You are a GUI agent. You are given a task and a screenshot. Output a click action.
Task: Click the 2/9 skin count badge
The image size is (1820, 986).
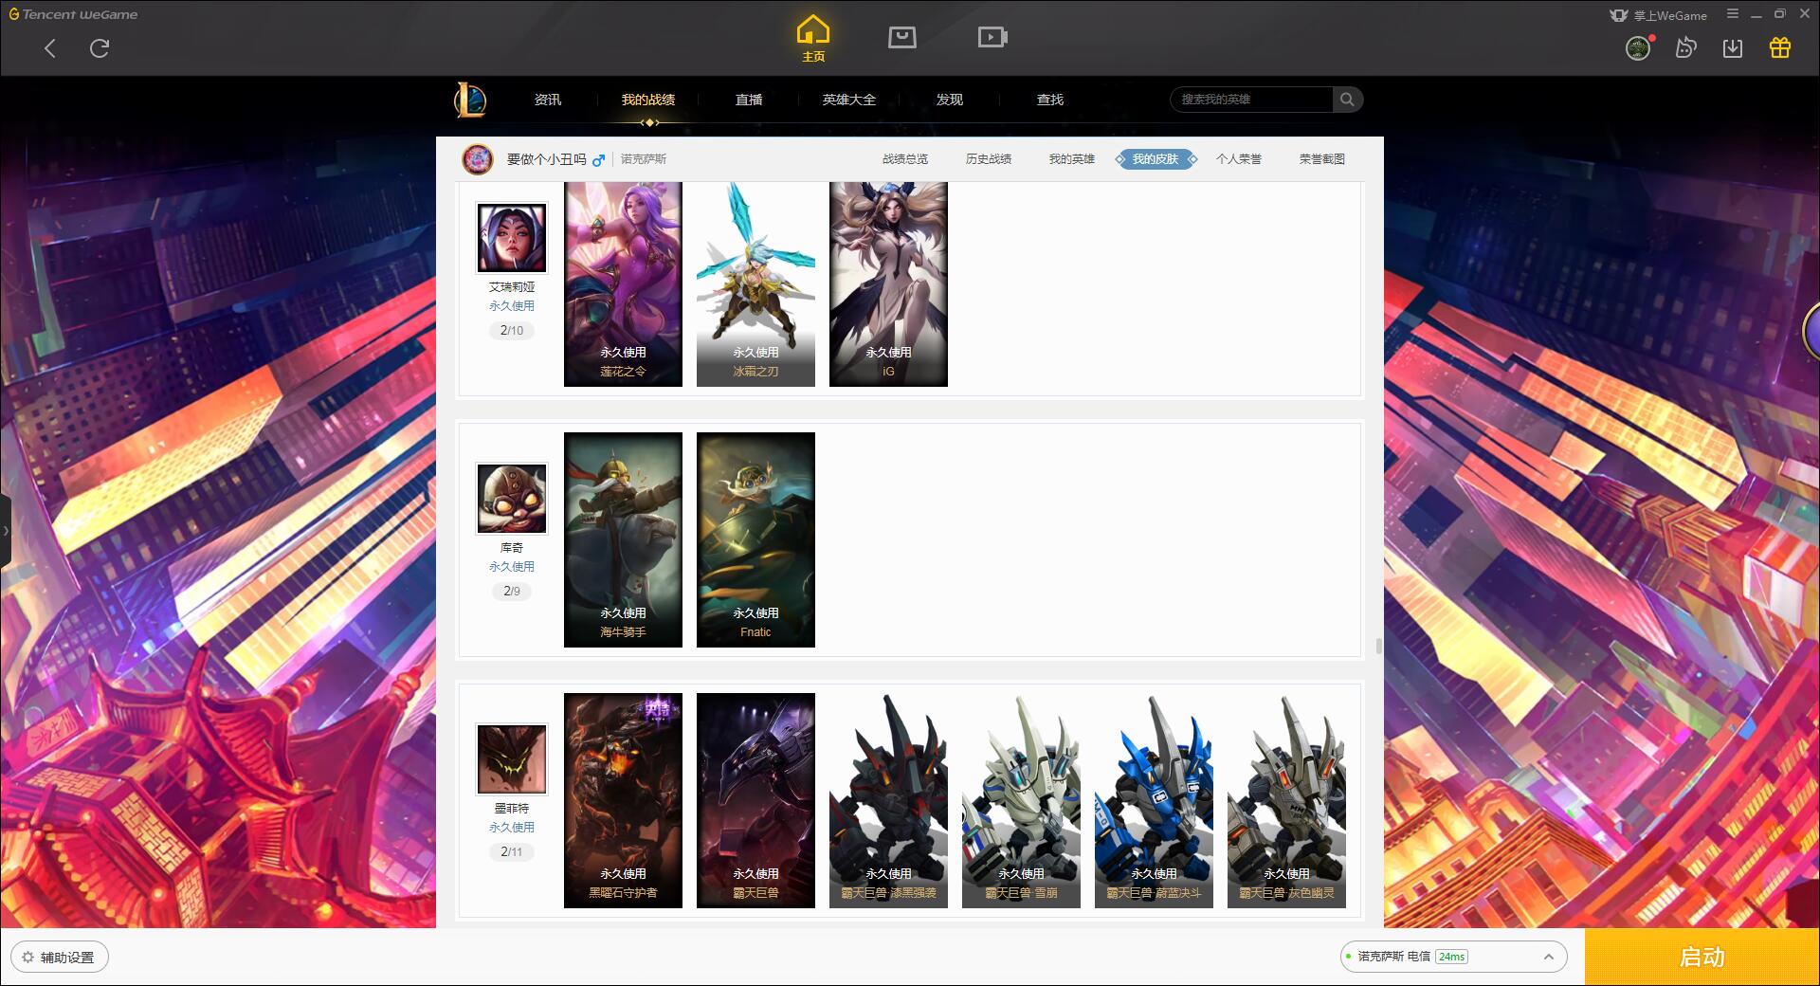click(512, 592)
